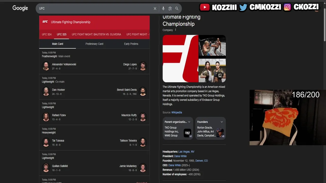Click the TKO logo thumbnail
This screenshot has width=326, height=183.
pos(188,133)
